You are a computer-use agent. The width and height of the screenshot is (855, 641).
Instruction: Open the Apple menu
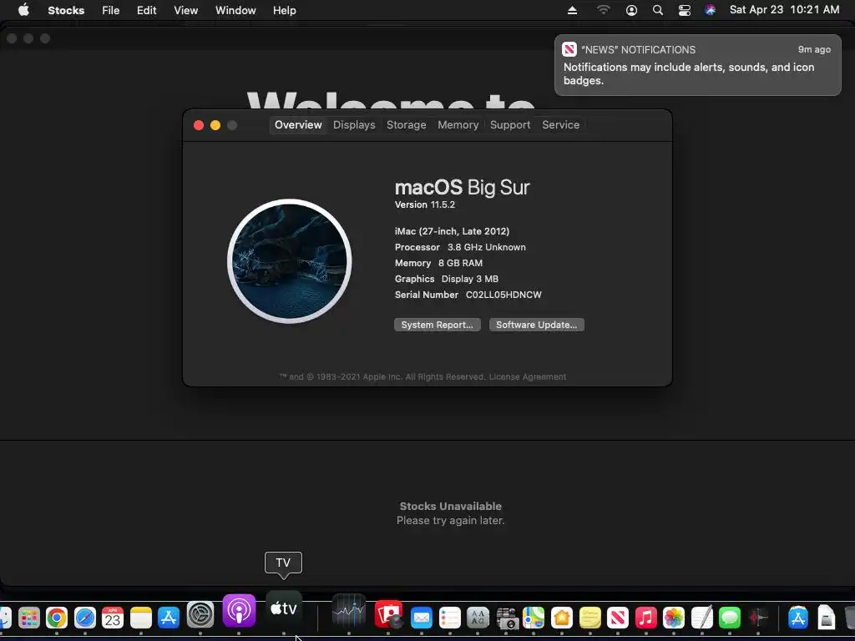pyautogui.click(x=23, y=10)
